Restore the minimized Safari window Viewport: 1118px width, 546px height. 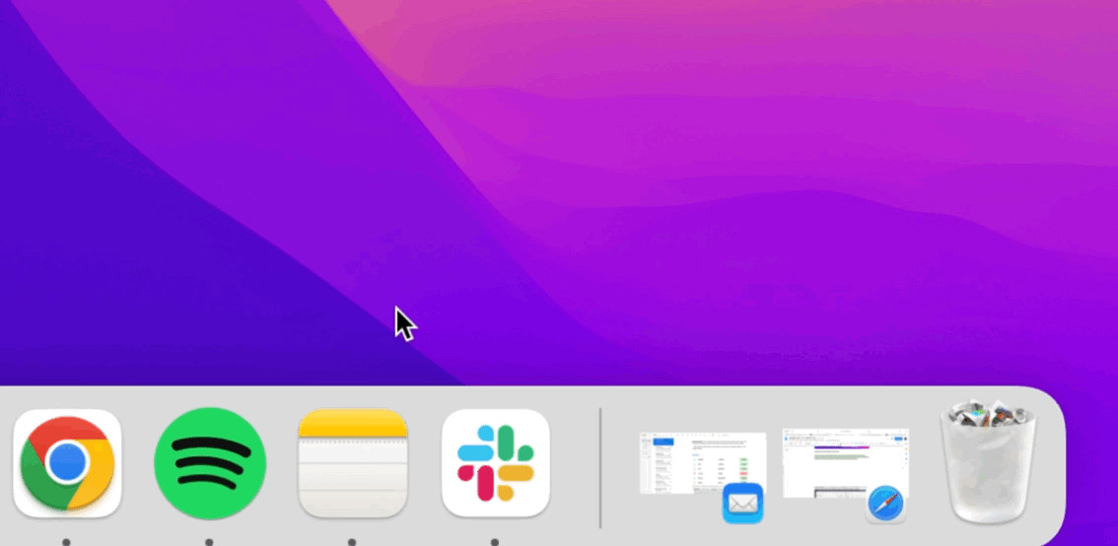[x=846, y=474]
